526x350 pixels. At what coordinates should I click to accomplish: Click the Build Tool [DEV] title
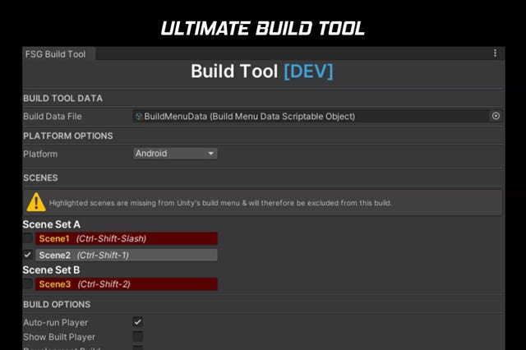coord(262,71)
